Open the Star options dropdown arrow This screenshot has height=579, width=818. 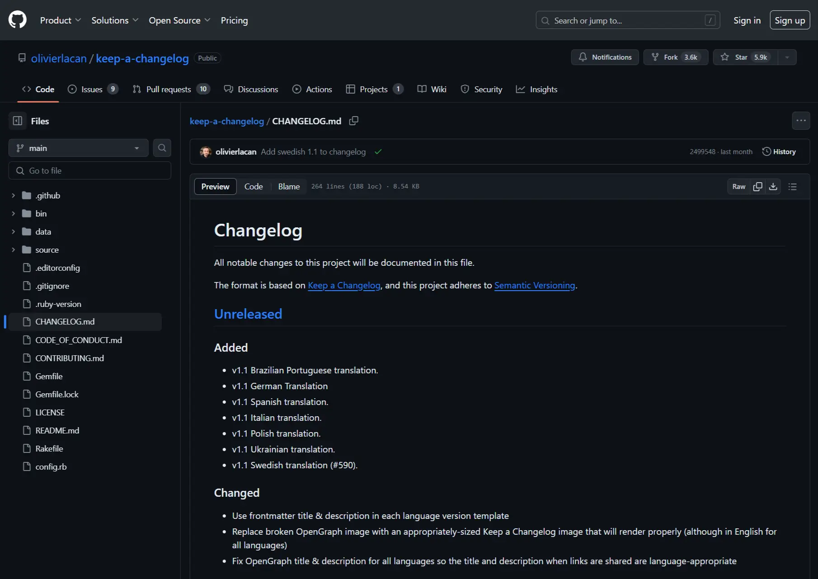coord(787,57)
